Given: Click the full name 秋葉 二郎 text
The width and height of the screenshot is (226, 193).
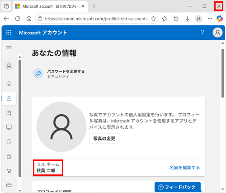Looking at the screenshot, I should [x=46, y=171].
